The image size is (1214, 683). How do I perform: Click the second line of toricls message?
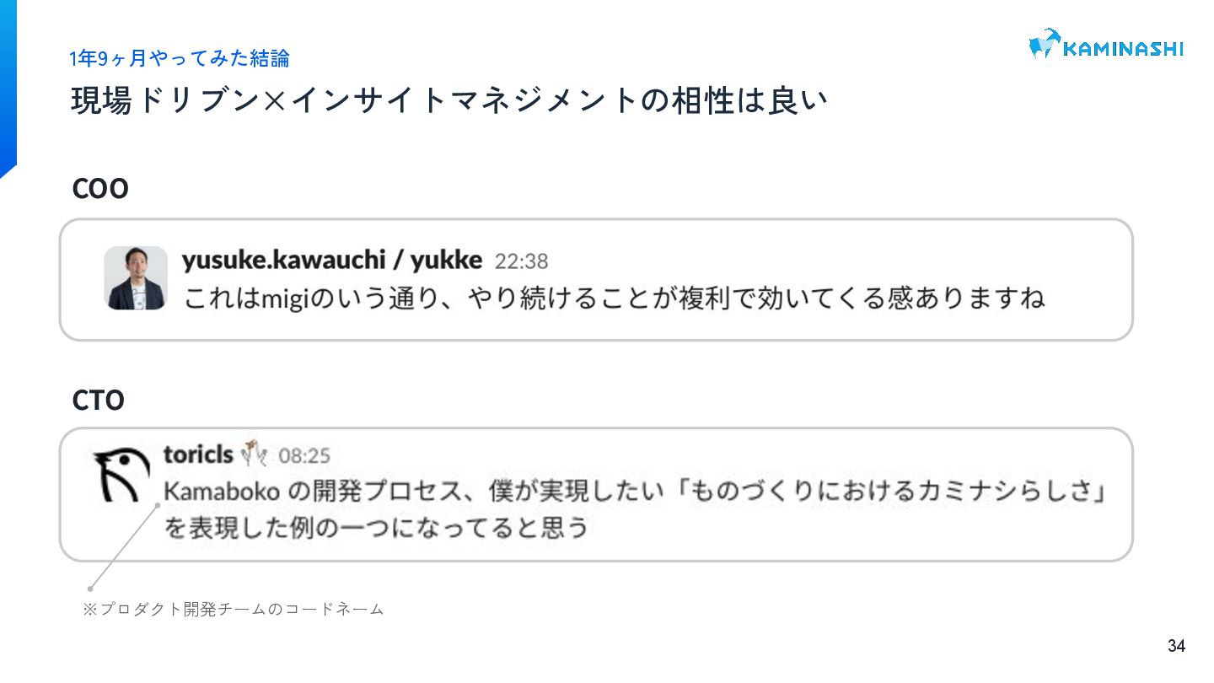coord(375,529)
